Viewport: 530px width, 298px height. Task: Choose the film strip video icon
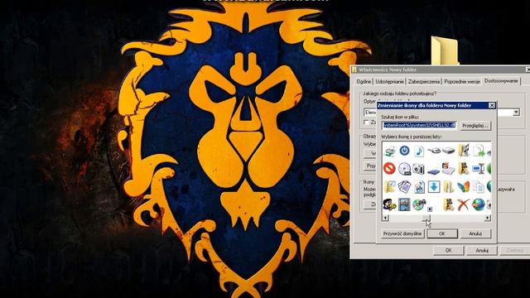point(404,204)
